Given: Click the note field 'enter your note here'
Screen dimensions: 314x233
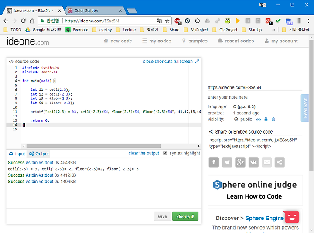Looking at the screenshot, I should (228, 97).
